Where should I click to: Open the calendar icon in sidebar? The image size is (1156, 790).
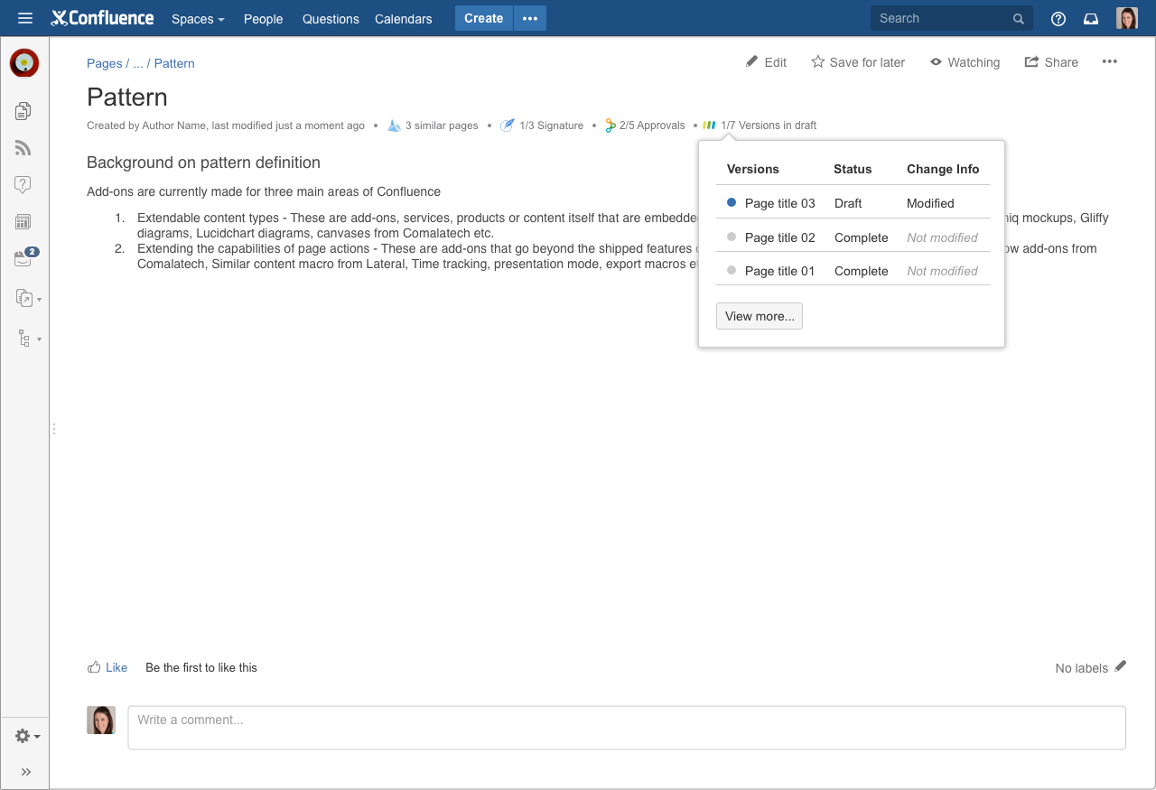(x=23, y=222)
